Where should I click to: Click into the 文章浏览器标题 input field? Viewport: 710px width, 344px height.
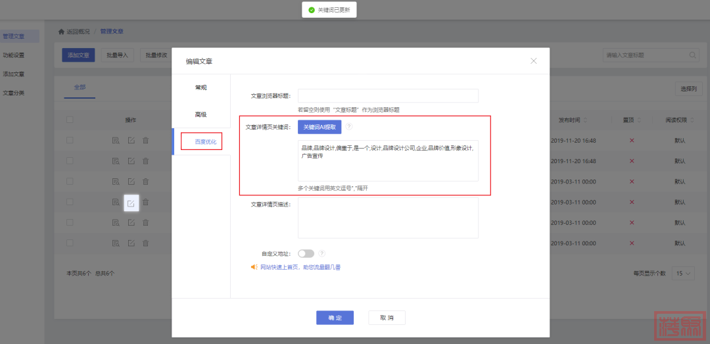click(388, 96)
